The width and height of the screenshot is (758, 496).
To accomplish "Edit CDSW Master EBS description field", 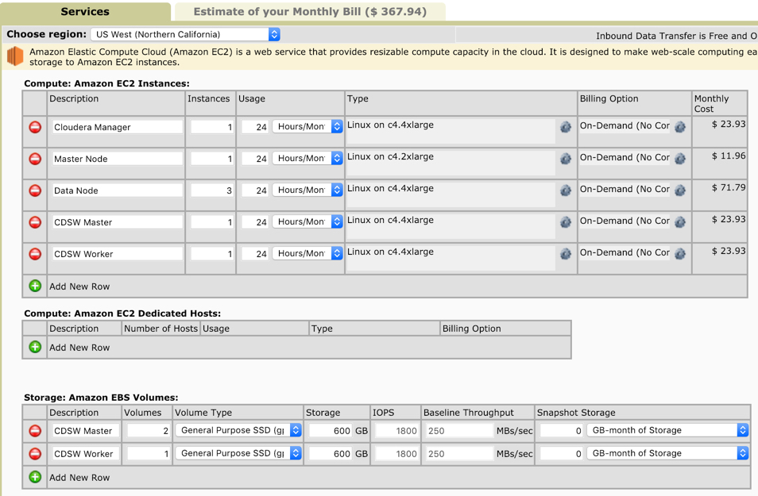I will 86,431.
